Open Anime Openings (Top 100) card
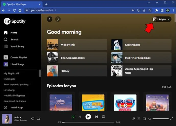This screenshot has height=126, width=176. tap(141, 71)
